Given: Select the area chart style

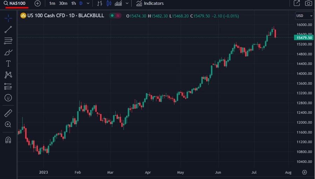Looking at the screenshot, I should click(x=118, y=3).
